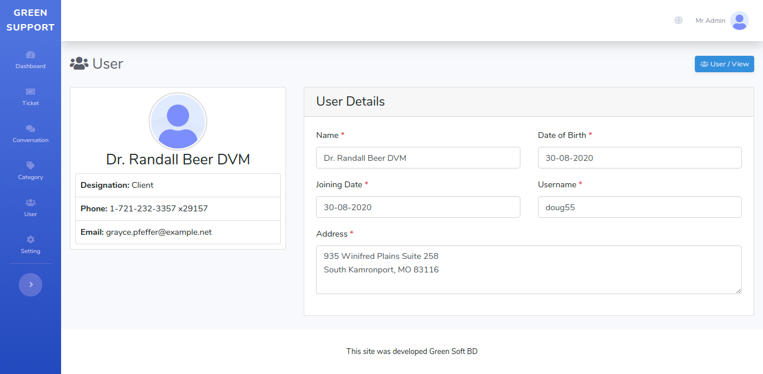763x374 pixels.
Task: Click inside the Name input field
Action: tap(418, 157)
